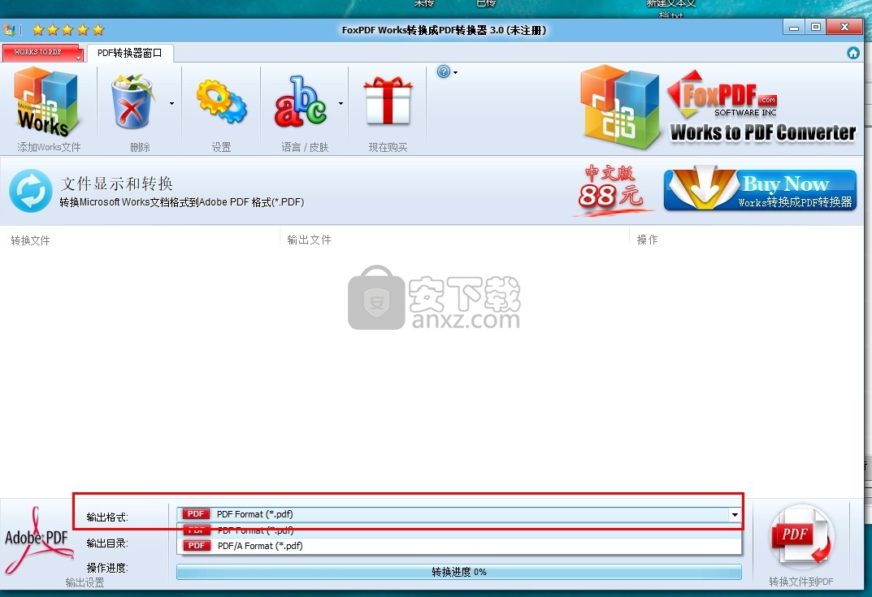Click the Add Works file icon

tap(46, 102)
